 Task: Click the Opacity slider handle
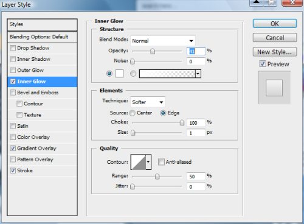(x=153, y=51)
